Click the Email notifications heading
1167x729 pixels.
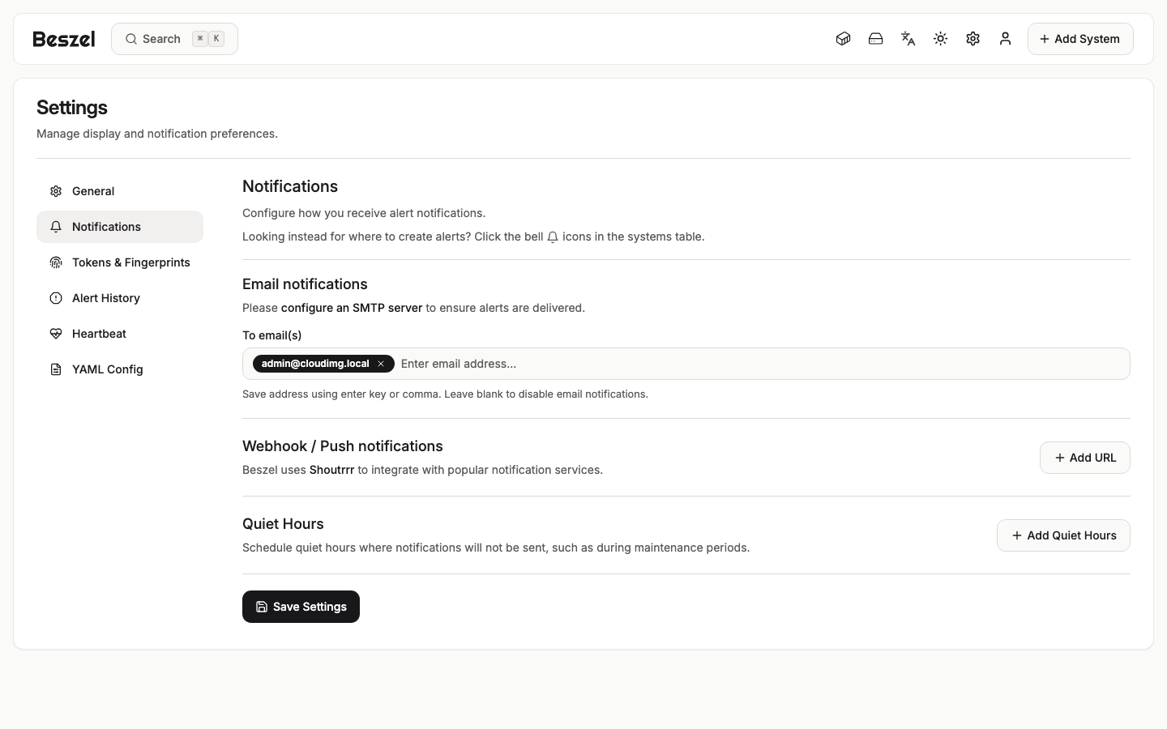305,284
